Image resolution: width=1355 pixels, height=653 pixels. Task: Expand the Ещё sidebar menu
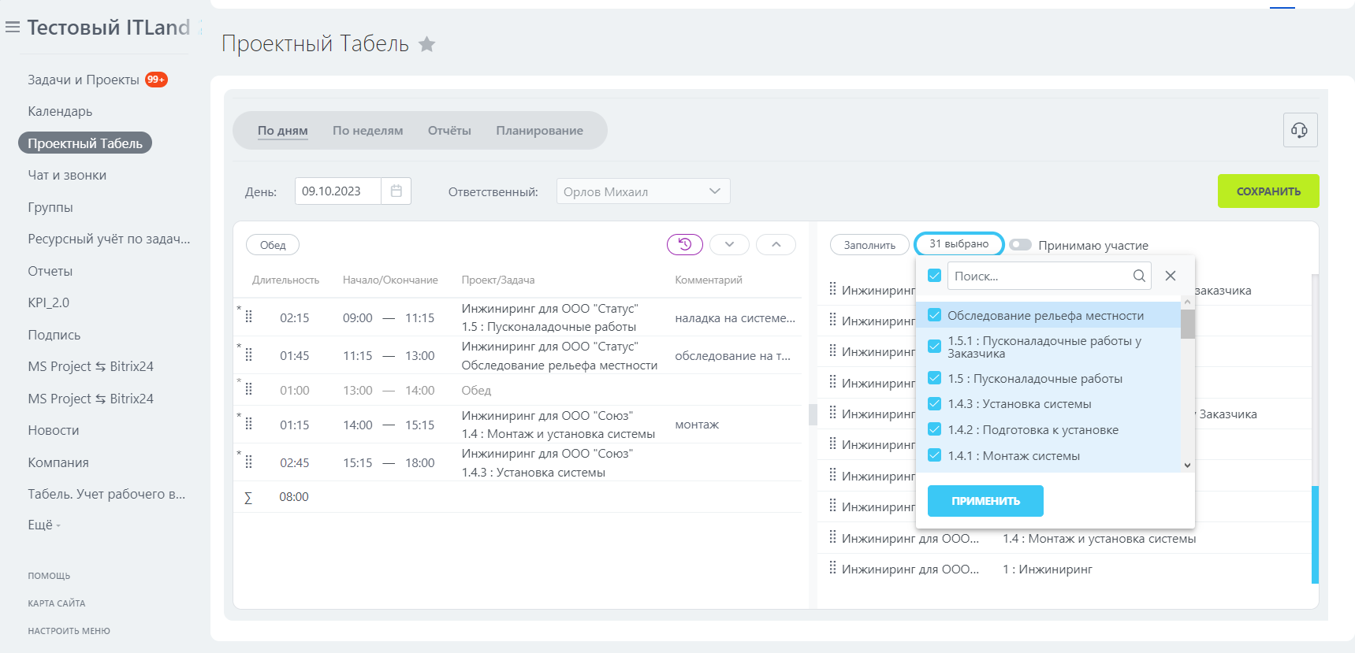point(43,525)
